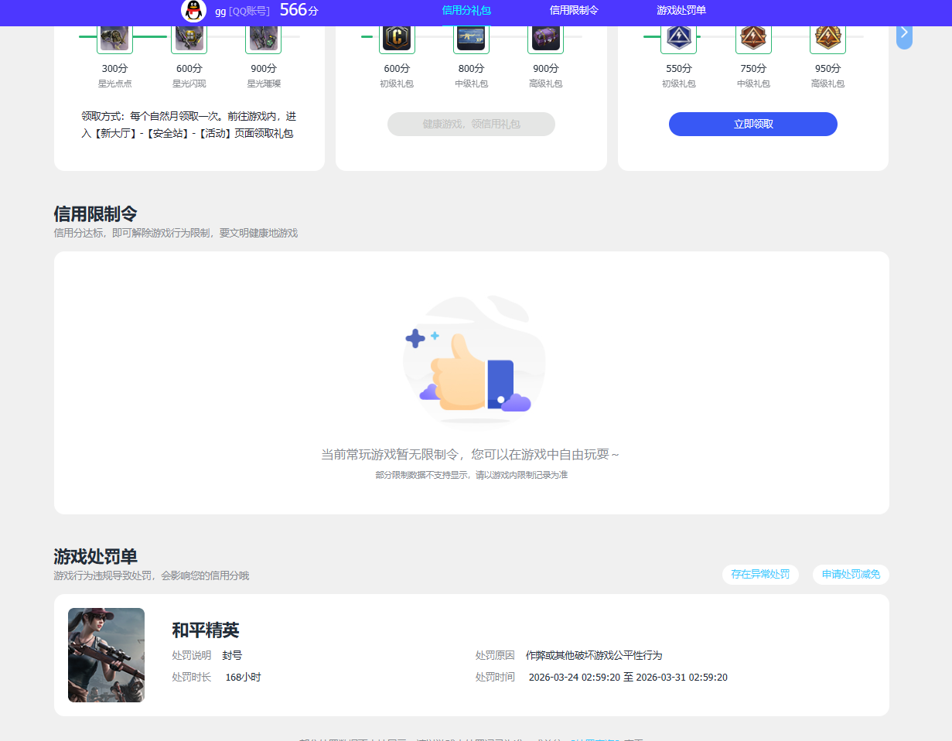Click the 立即领取 claim button
The image size is (952, 741).
tap(752, 124)
